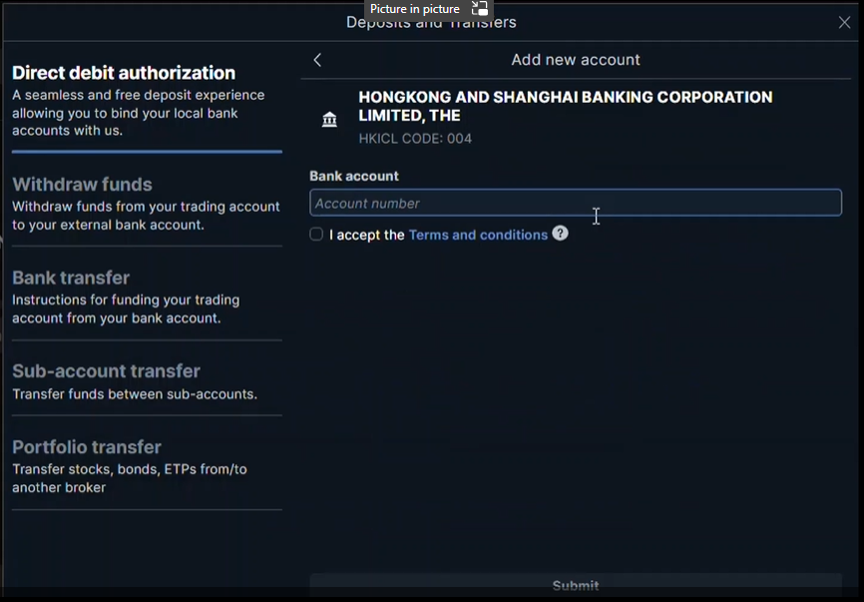Click 'Transfer stocks, bonds, ETPs' description text
864x602 pixels.
[x=130, y=478]
